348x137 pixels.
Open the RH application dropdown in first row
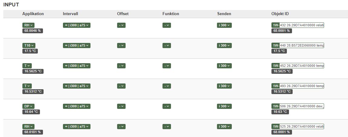[x=28, y=25]
